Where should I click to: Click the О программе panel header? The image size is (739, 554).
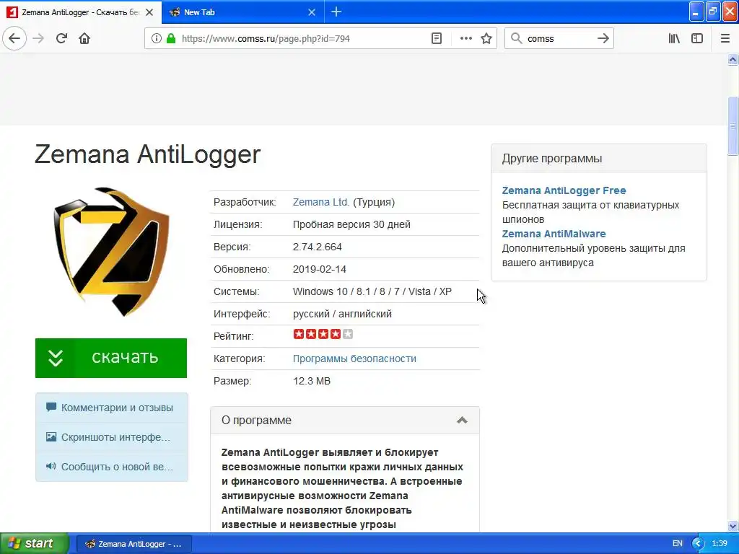coord(345,421)
